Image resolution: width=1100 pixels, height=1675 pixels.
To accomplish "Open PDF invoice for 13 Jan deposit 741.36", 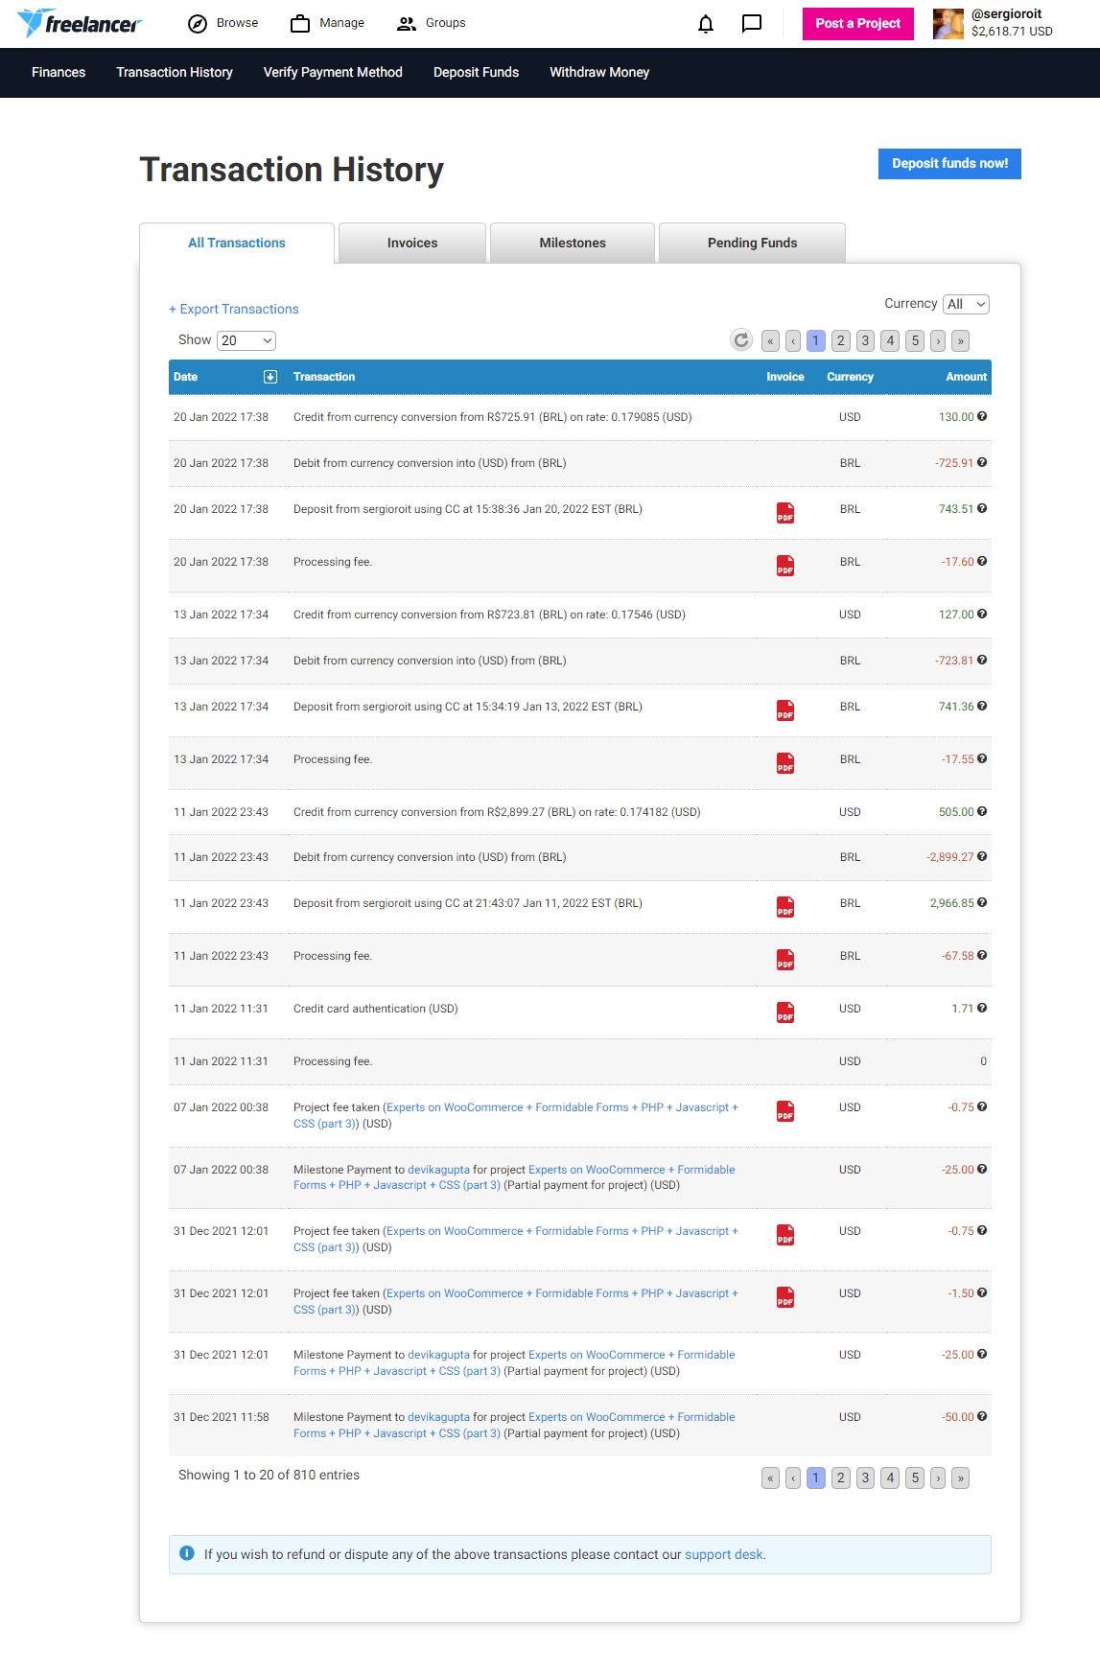I will tap(785, 710).
